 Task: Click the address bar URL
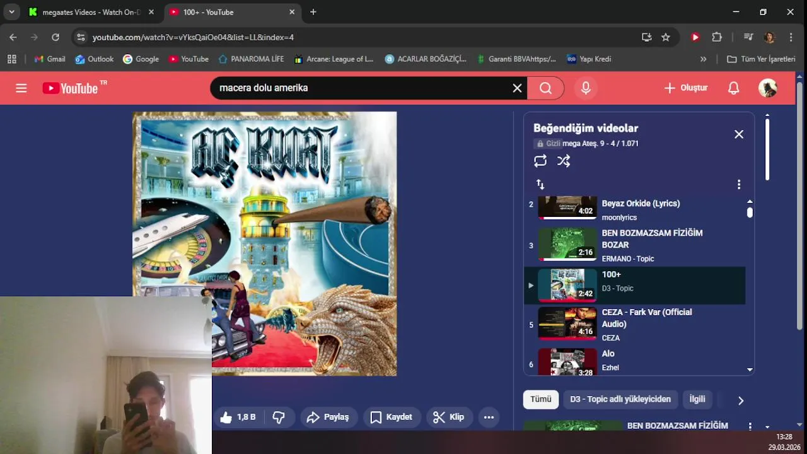(x=193, y=37)
